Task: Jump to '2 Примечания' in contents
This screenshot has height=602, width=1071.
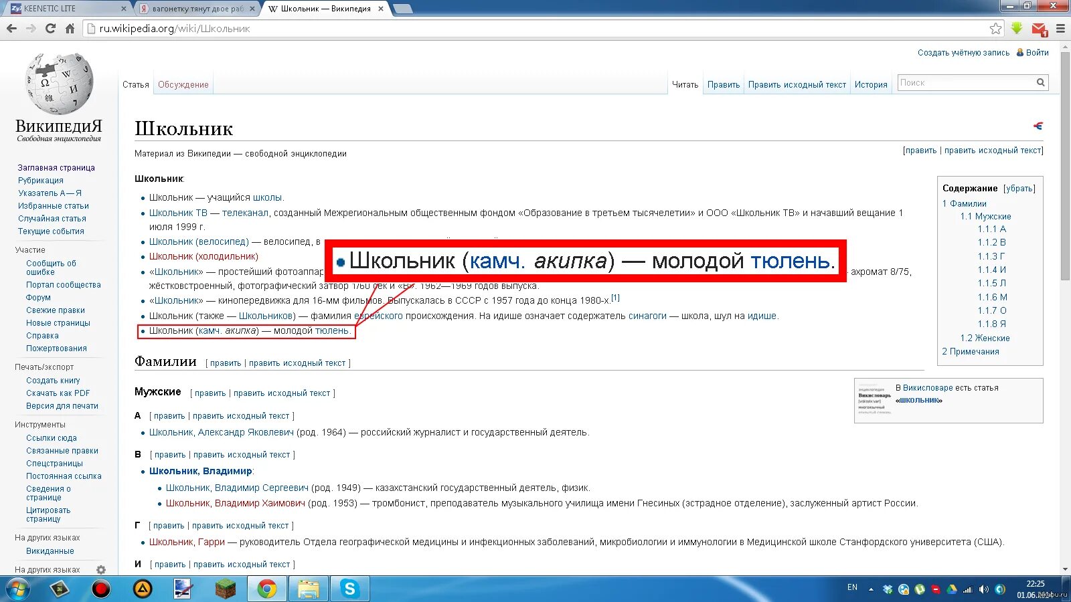Action: point(971,352)
